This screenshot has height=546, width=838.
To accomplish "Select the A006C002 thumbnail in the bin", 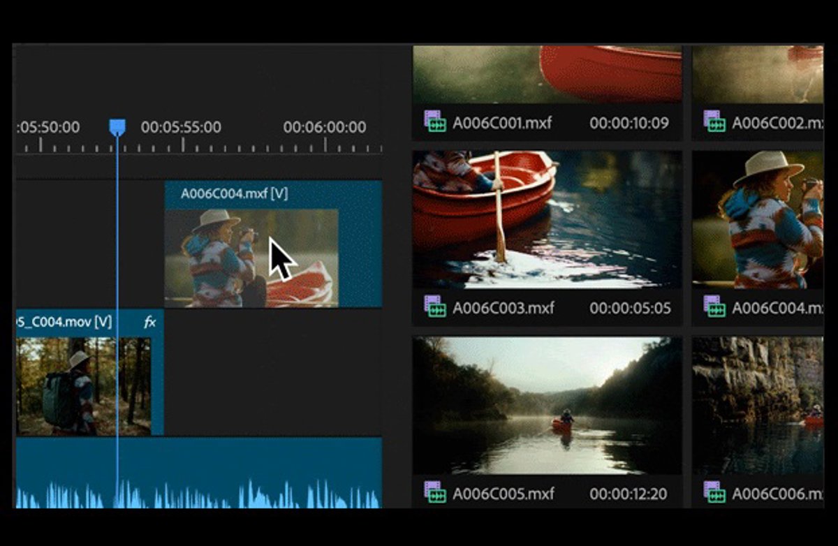I will (758, 74).
